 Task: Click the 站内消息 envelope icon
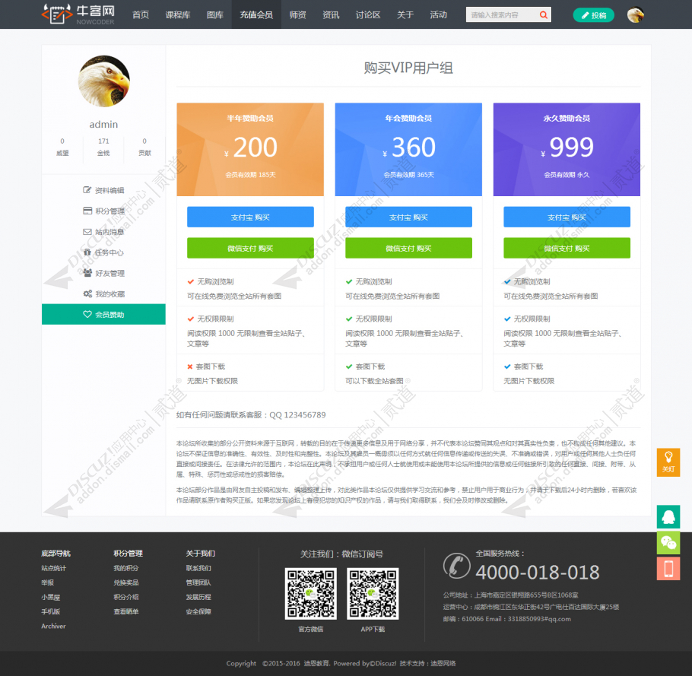pyautogui.click(x=87, y=232)
